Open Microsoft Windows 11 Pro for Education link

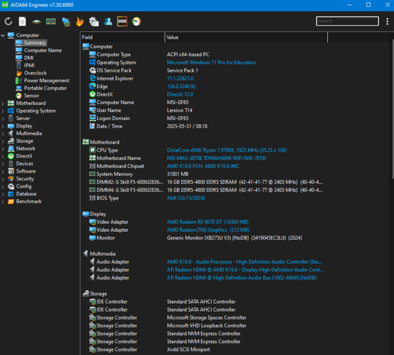click(211, 62)
